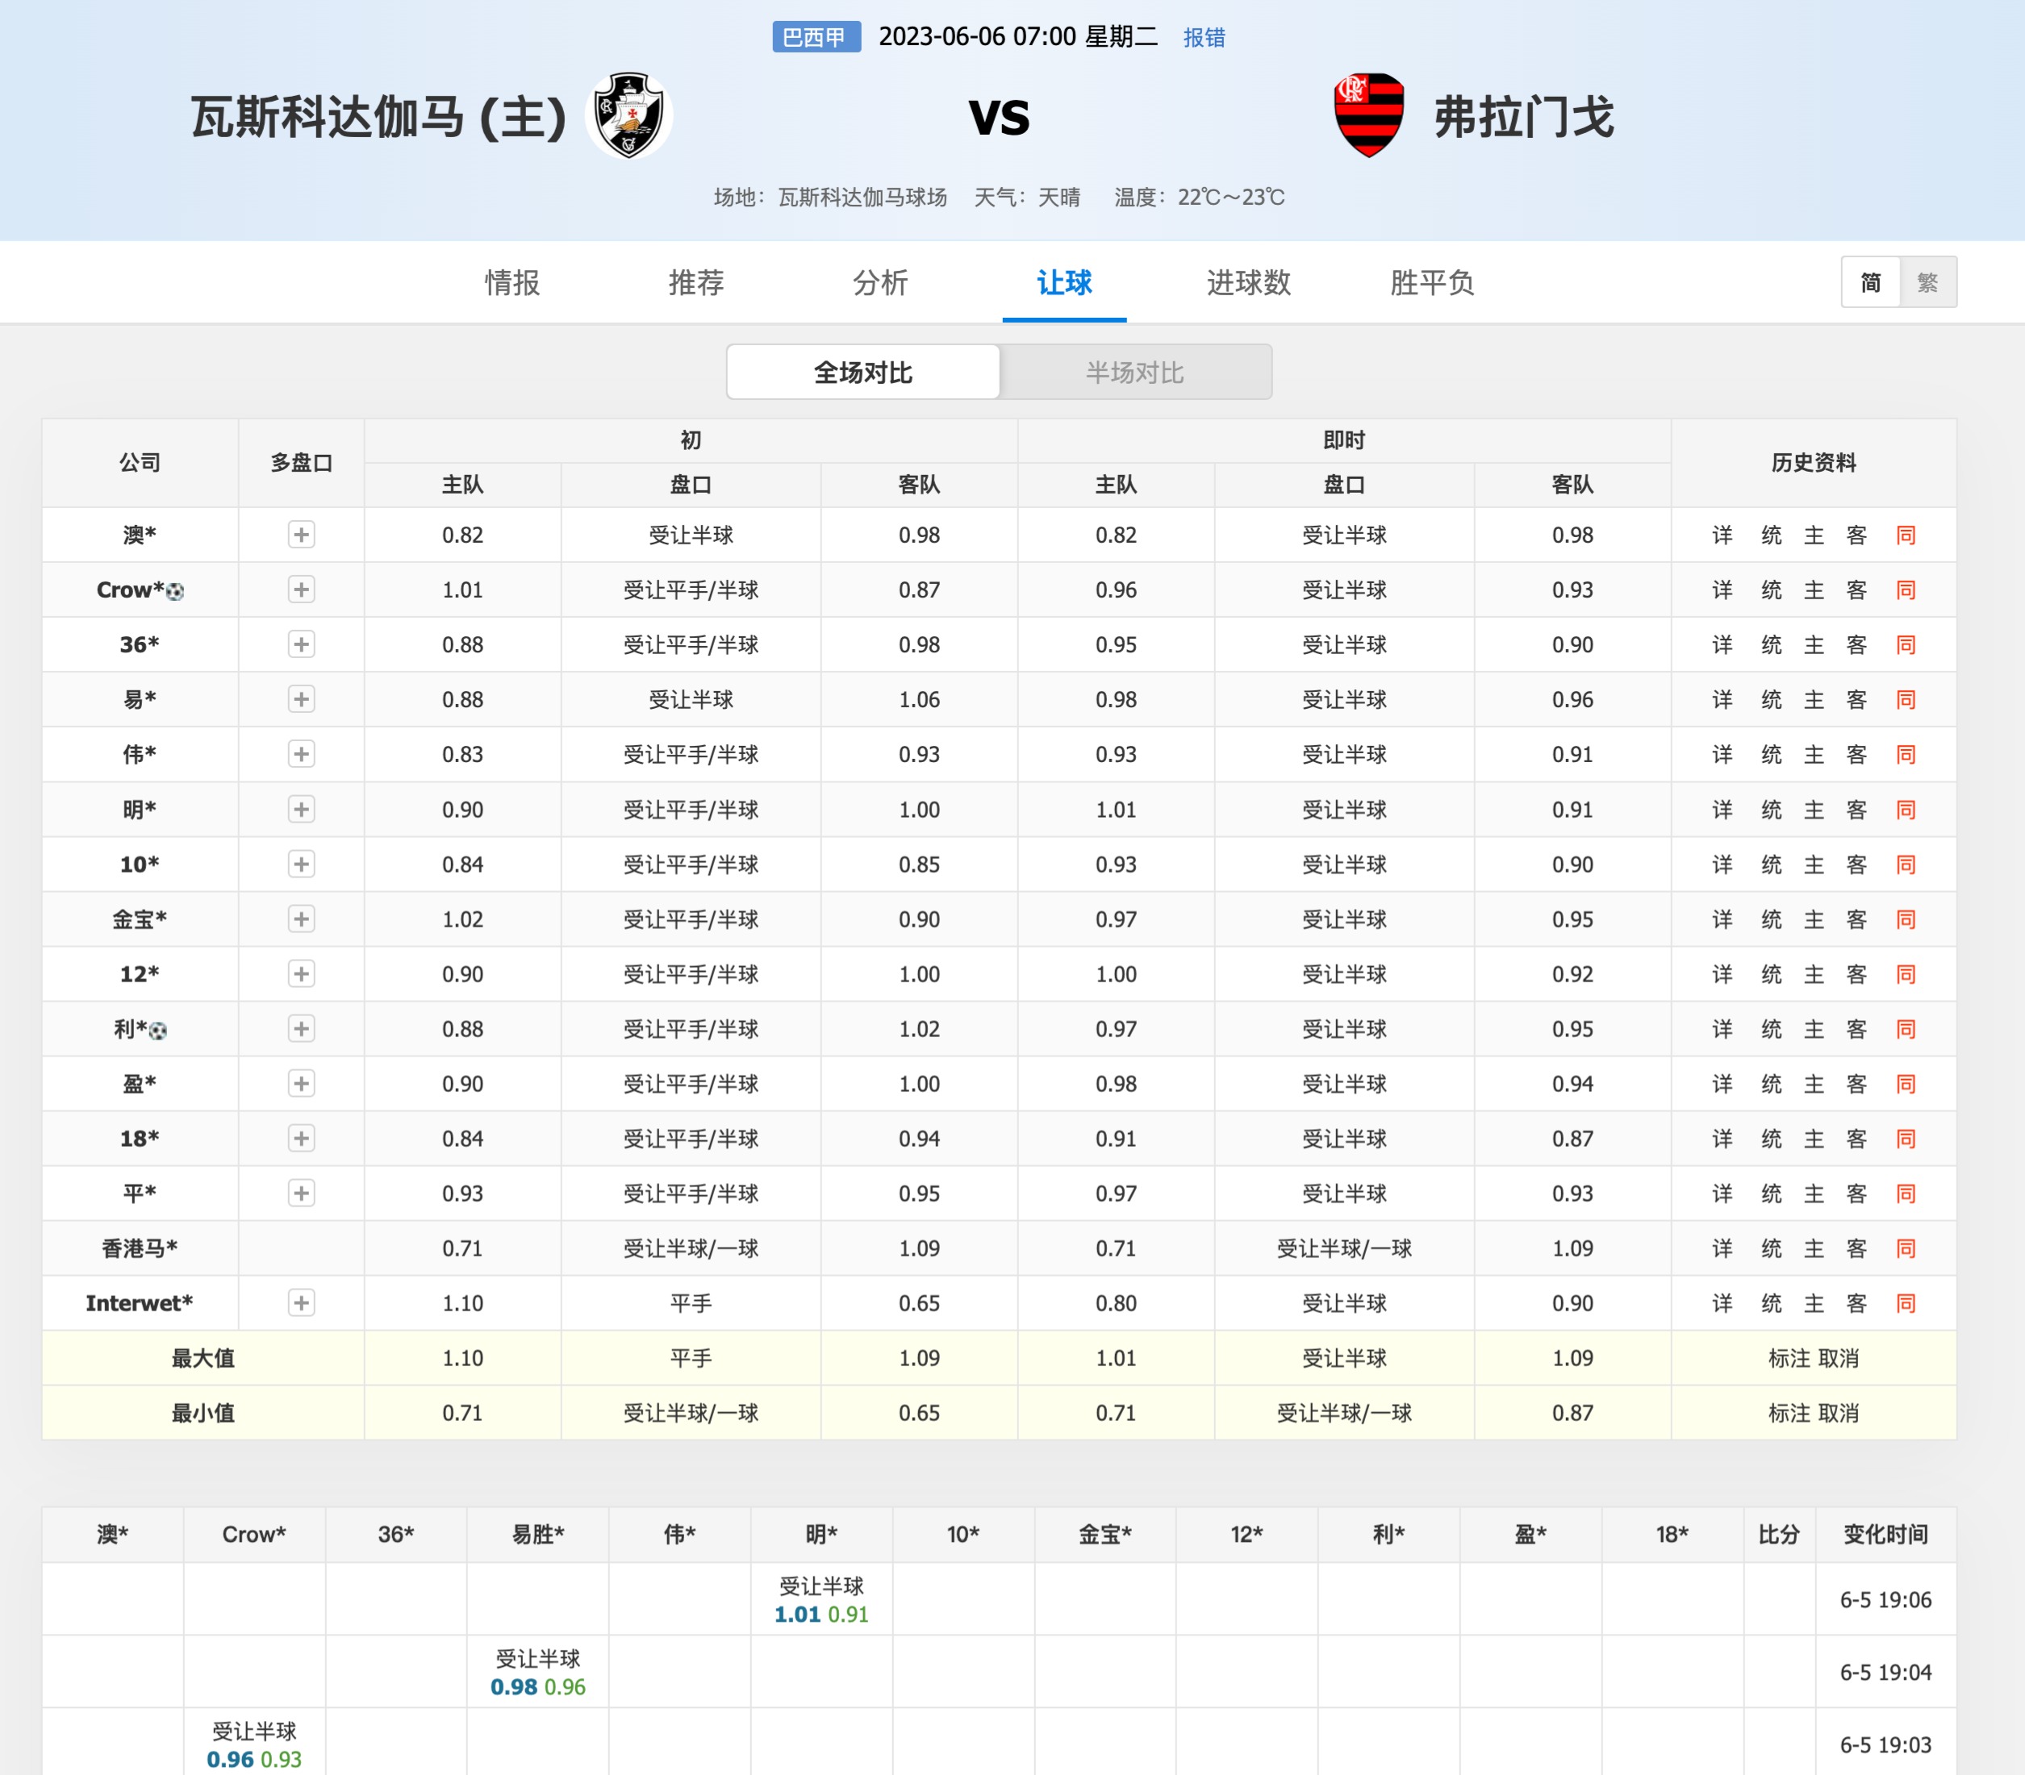Image resolution: width=2025 pixels, height=1775 pixels.
Task: Expand multi-handicap plus for Interwet* row
Action: pos(301,1302)
